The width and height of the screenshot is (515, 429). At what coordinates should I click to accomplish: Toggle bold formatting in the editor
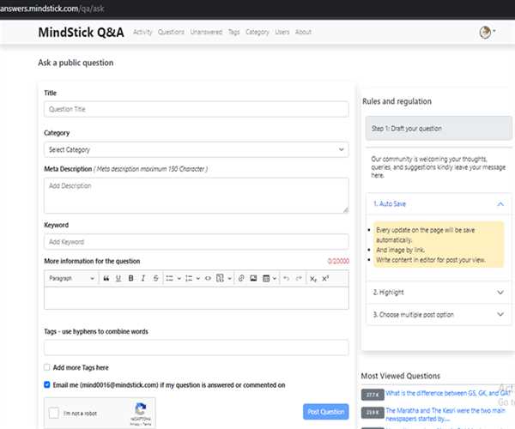130,278
